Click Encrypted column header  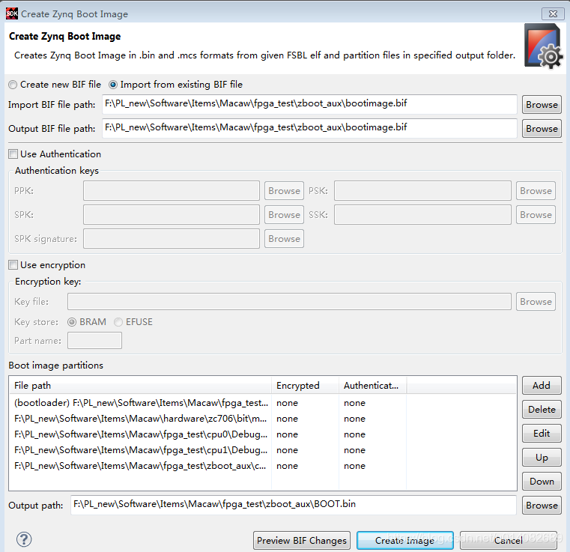click(x=305, y=386)
